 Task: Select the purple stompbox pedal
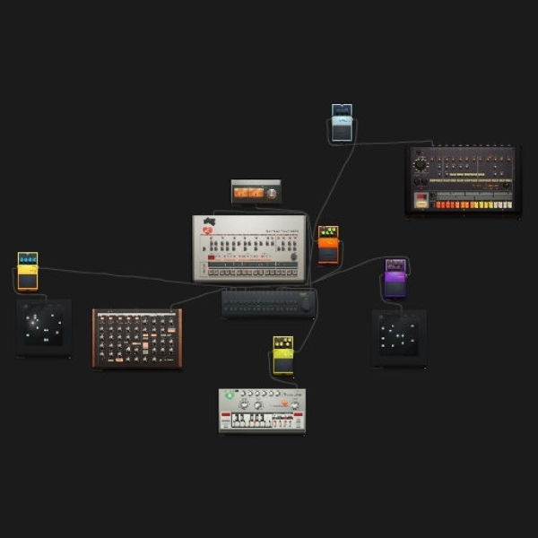[x=395, y=278]
